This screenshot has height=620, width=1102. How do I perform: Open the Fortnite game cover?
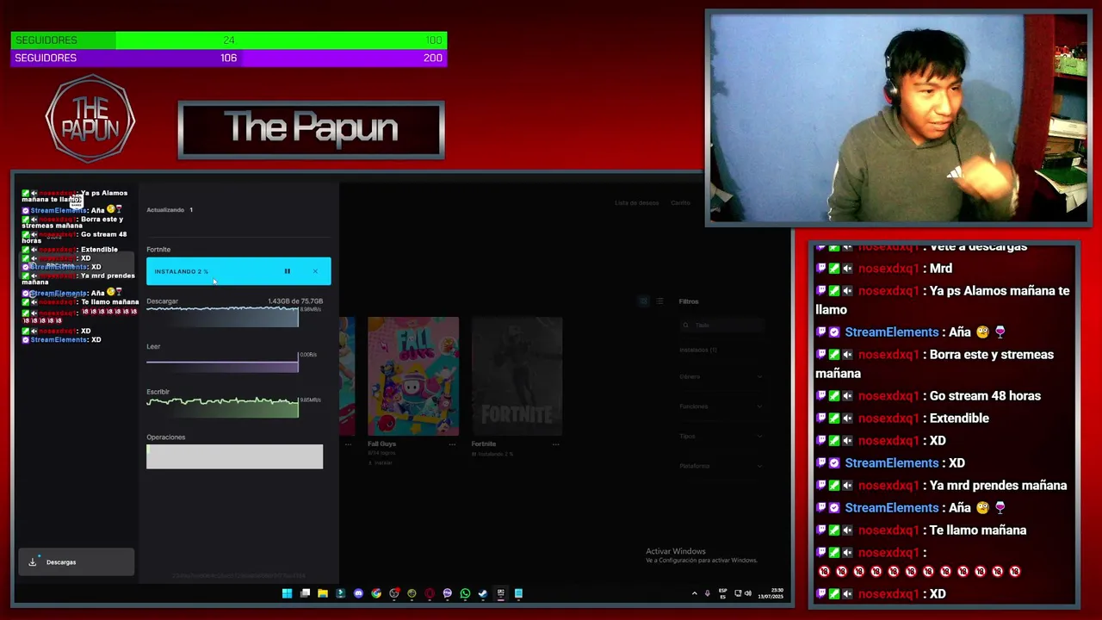pyautogui.click(x=517, y=376)
